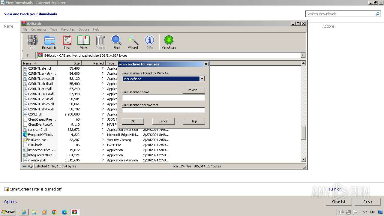This screenshot has height=216, width=384.
Task: Focus the Virus scanner name field
Action: point(163,97)
